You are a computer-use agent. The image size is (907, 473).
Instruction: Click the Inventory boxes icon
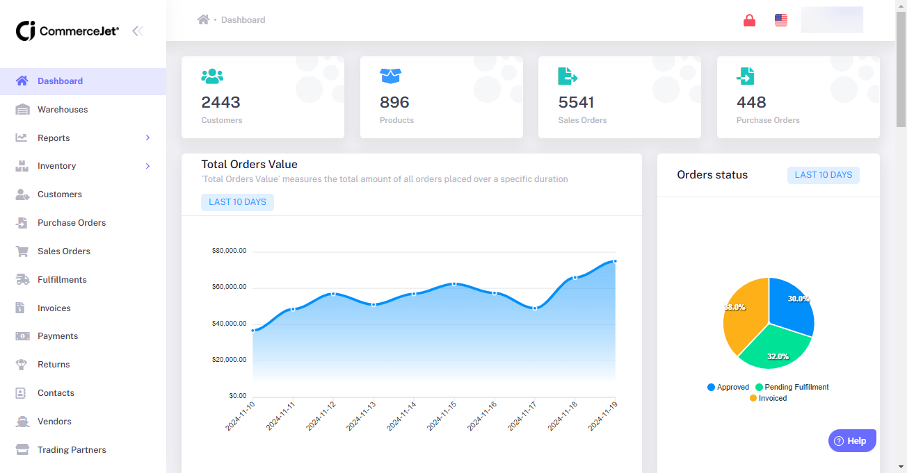(x=22, y=166)
